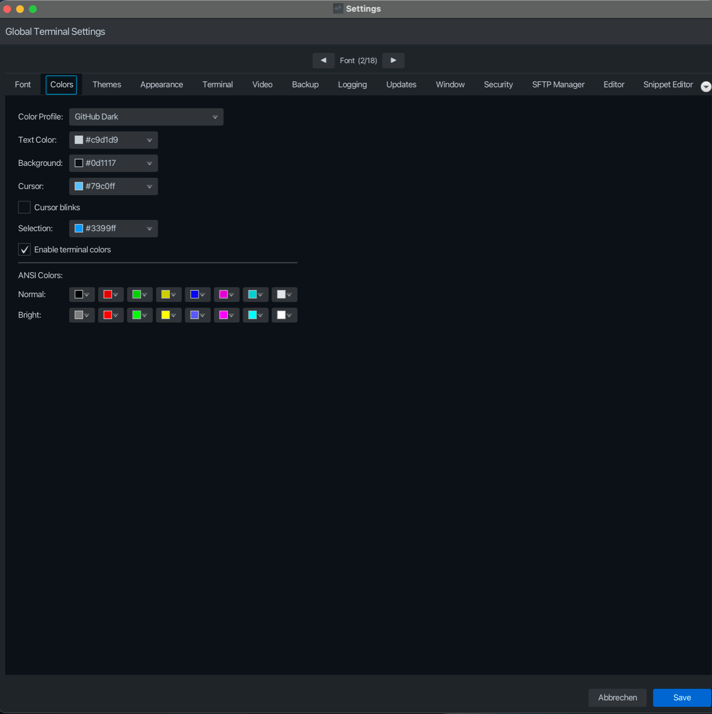Viewport: 712px width, 714px height.
Task: Toggle the Cursor blinks checkbox
Action: pyautogui.click(x=24, y=207)
